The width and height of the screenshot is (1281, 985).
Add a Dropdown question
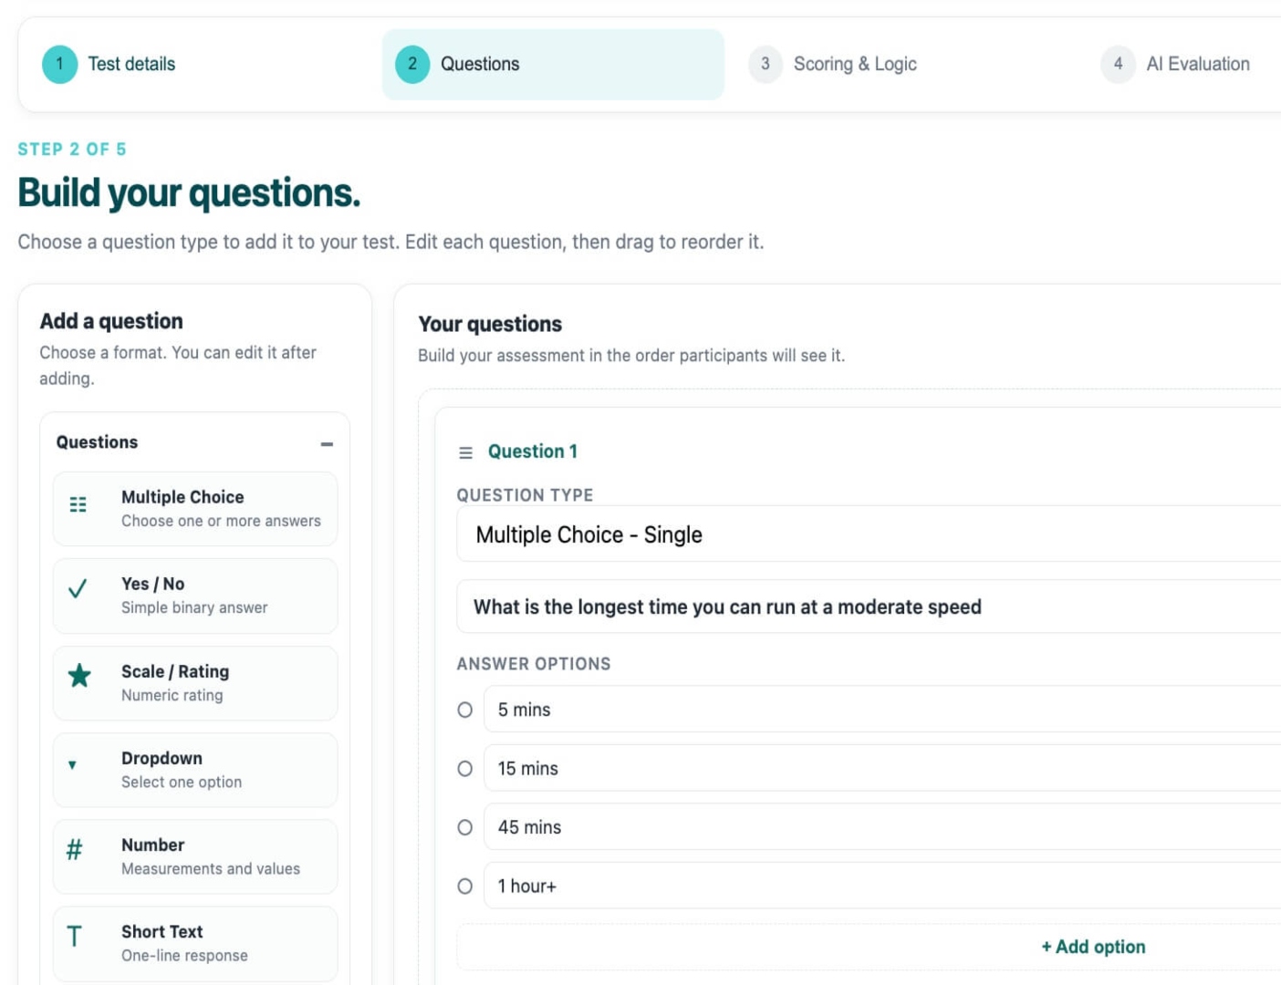point(195,770)
